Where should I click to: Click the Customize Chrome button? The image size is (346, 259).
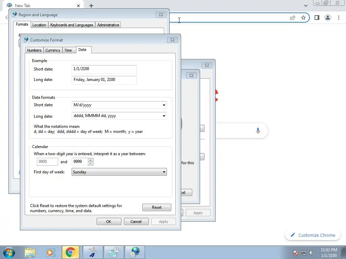tap(313, 235)
